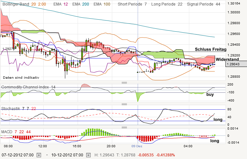247x159 pixels.
Task: Click the 09 Dez date marker
Action: [137, 146]
